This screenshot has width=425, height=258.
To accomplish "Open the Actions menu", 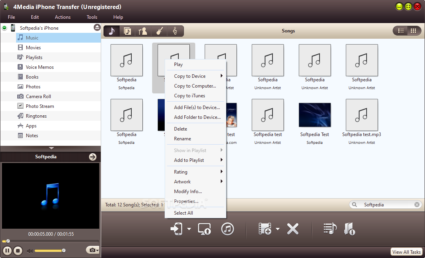I will click(63, 17).
